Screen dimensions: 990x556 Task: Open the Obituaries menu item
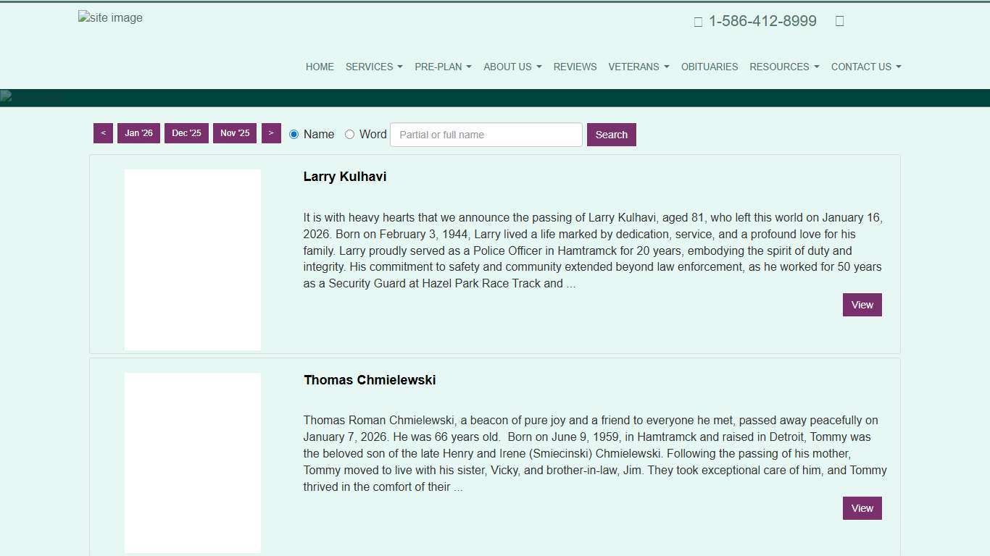coord(710,67)
